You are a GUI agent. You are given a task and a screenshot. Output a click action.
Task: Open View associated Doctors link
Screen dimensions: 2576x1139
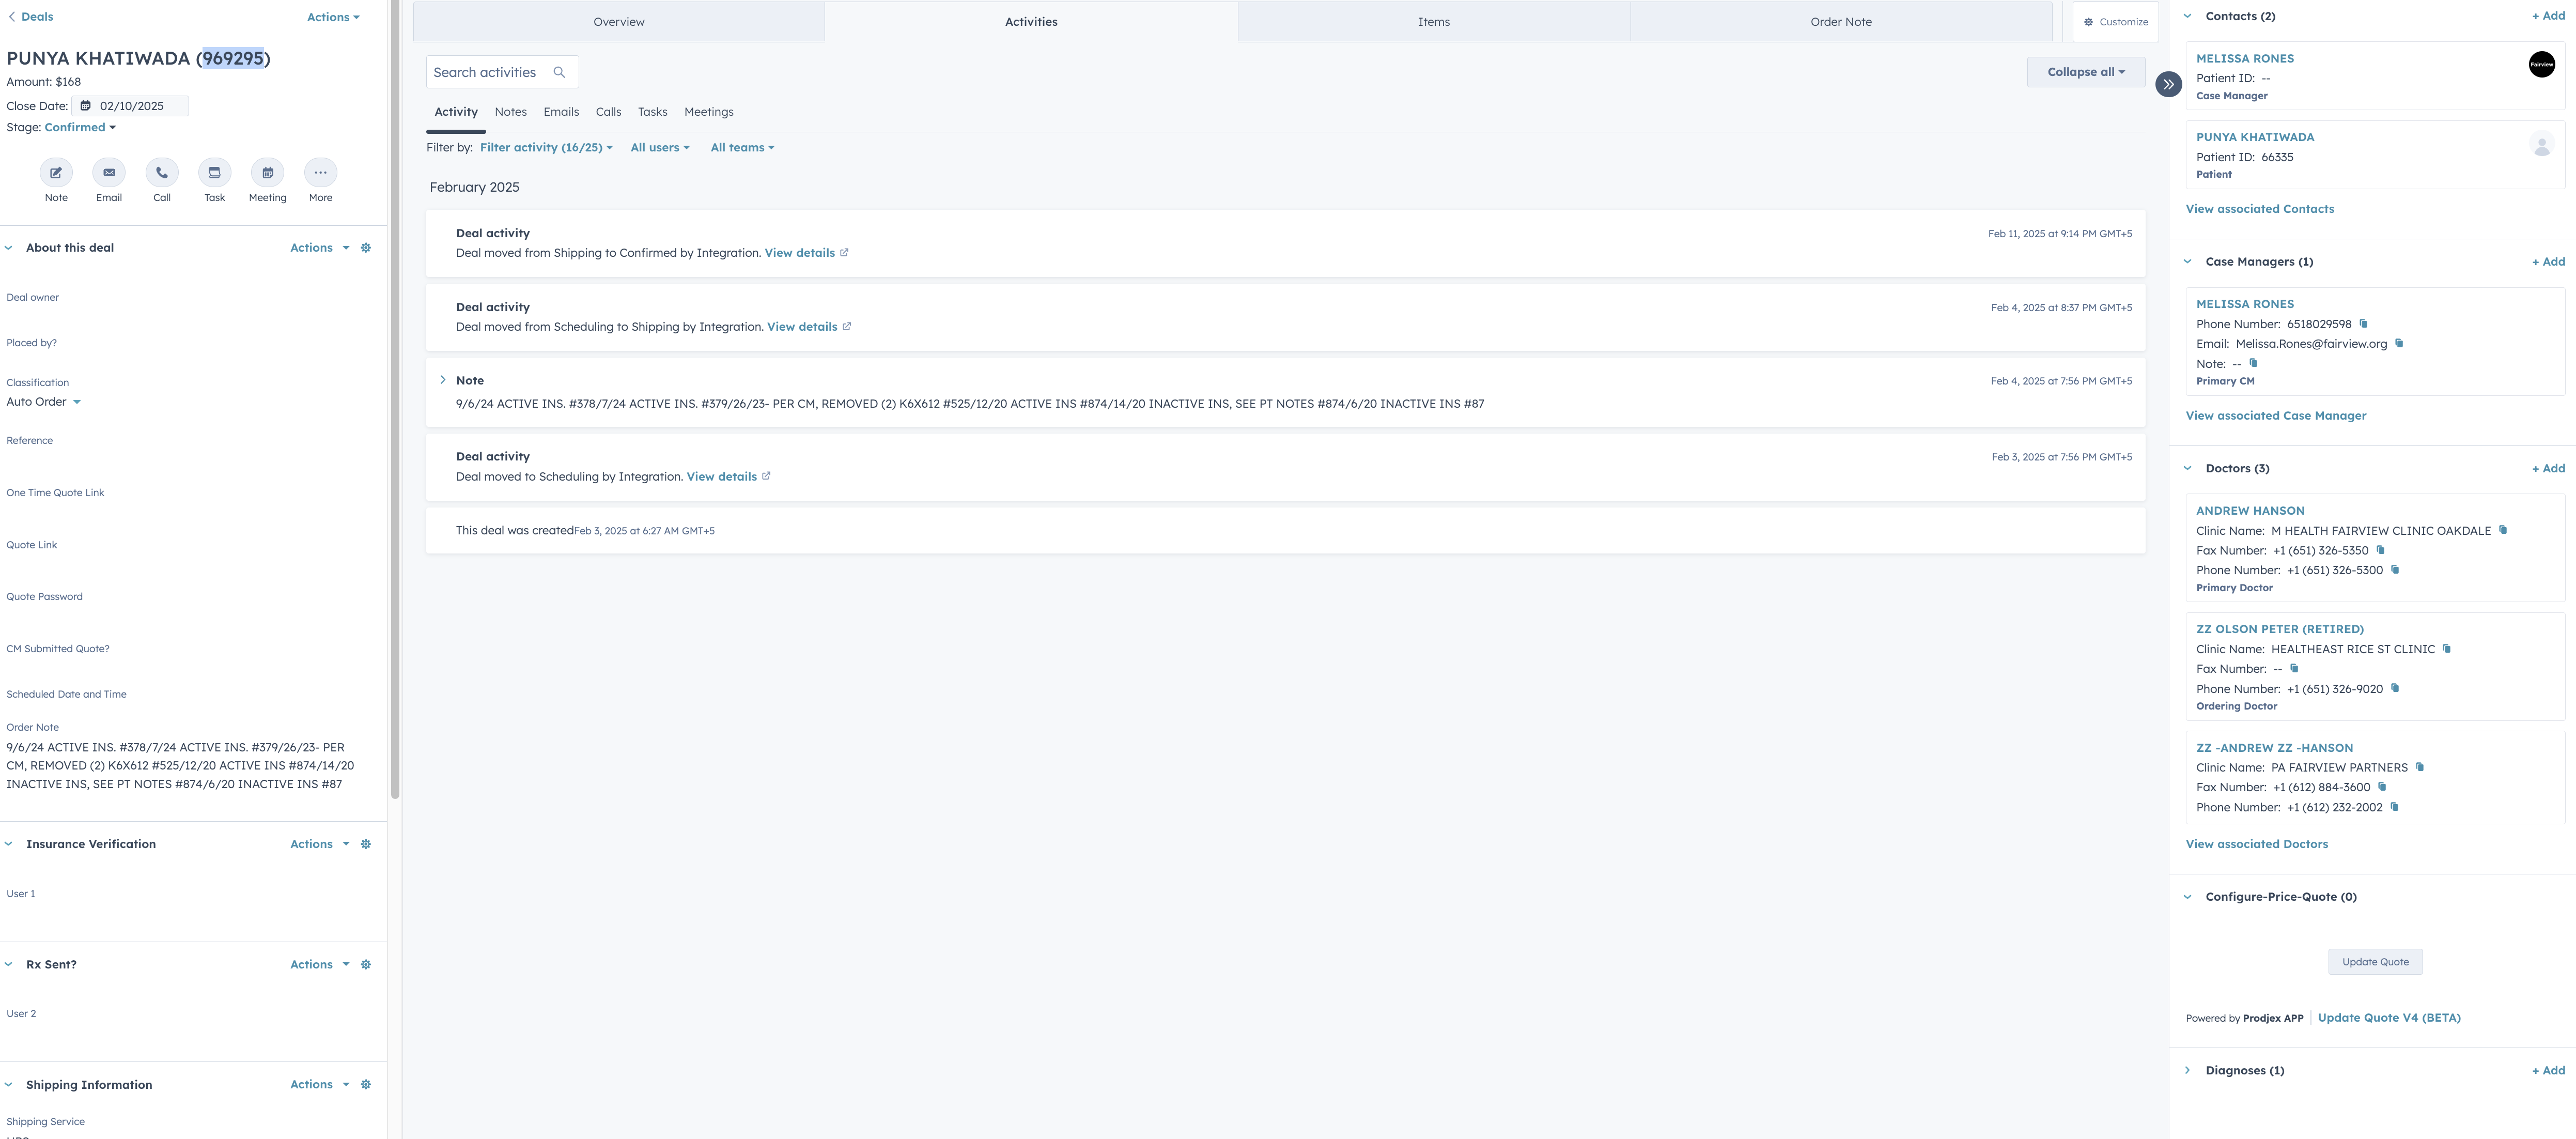(x=2256, y=844)
